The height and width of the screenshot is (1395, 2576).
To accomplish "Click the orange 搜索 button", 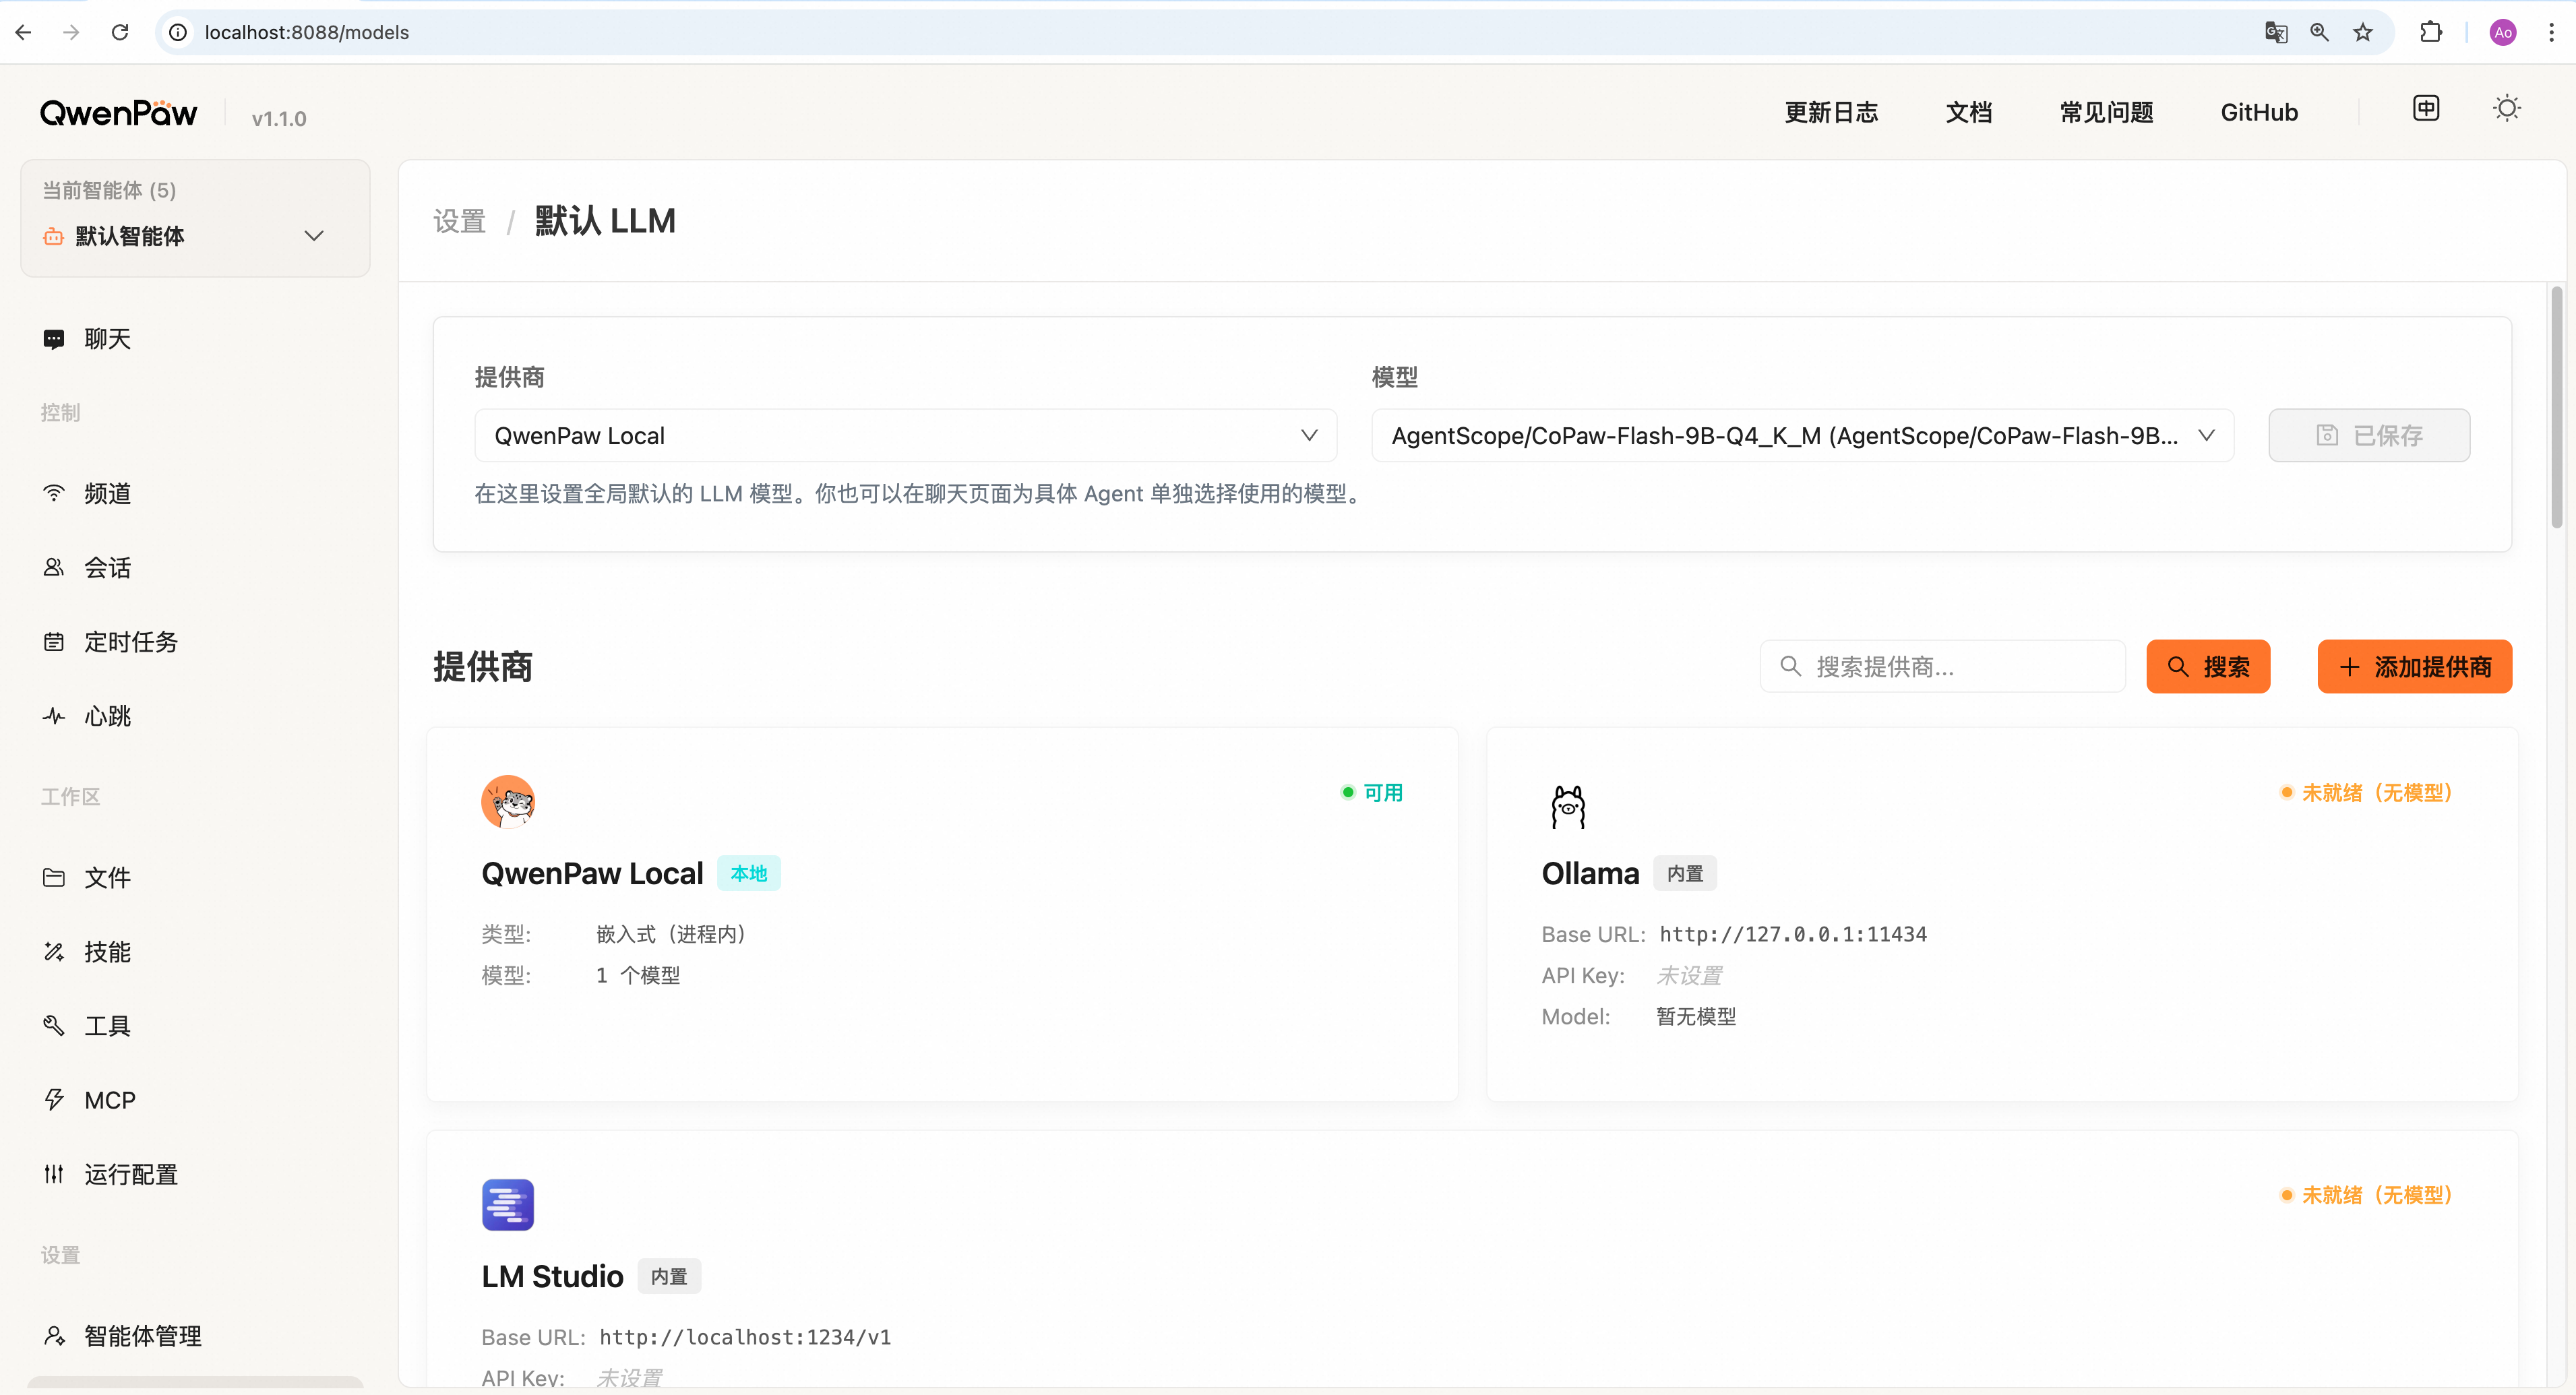I will pos(2208,666).
